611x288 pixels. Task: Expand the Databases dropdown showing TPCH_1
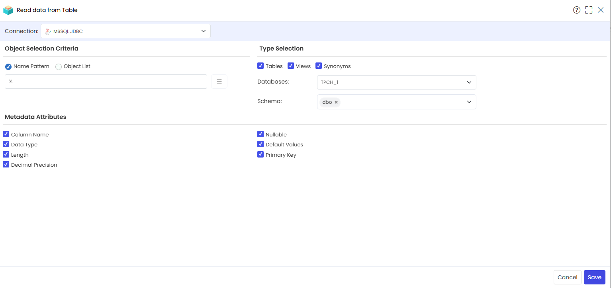(396, 82)
